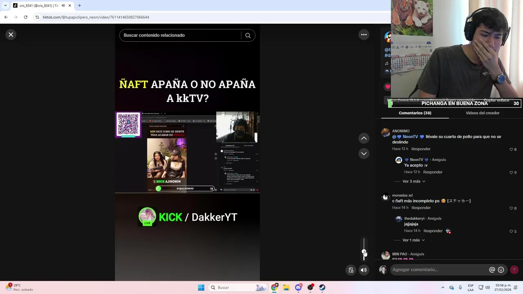Expand 'Ver 1 más' replies
Image resolution: width=523 pixels, height=294 pixels.
(413, 240)
